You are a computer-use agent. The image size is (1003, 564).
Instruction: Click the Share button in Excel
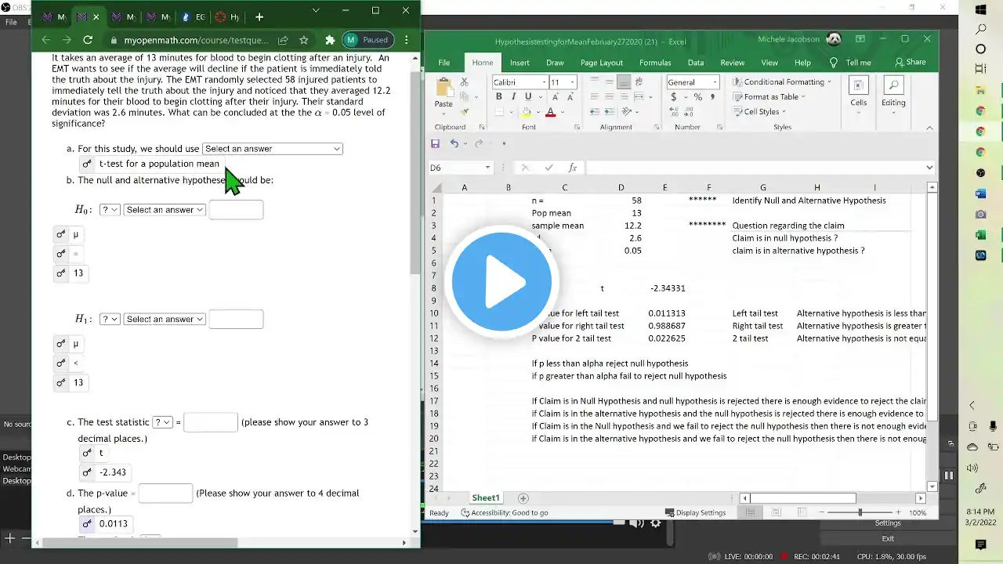911,63
